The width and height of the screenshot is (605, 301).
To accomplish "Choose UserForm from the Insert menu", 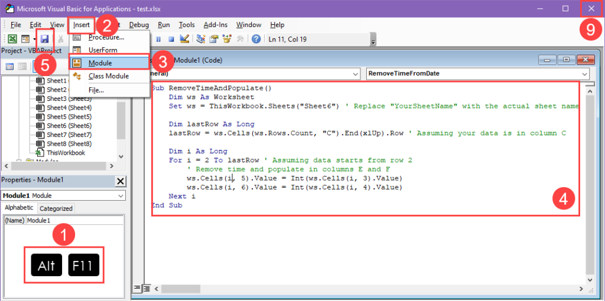I will tap(109, 50).
